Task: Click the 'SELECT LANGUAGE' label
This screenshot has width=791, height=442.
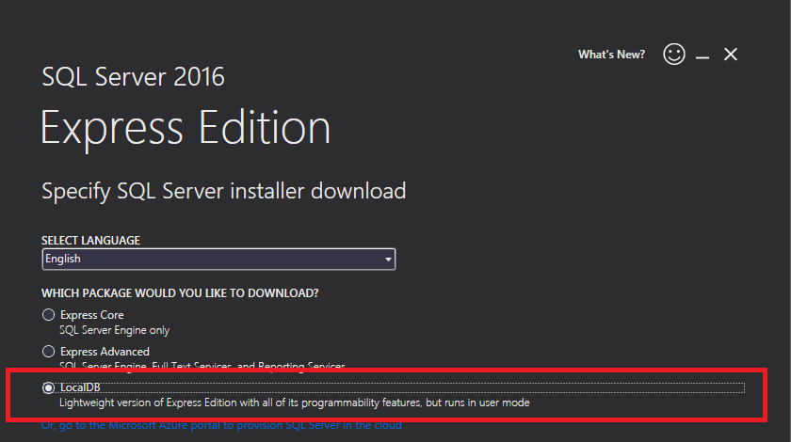Action: pos(90,241)
